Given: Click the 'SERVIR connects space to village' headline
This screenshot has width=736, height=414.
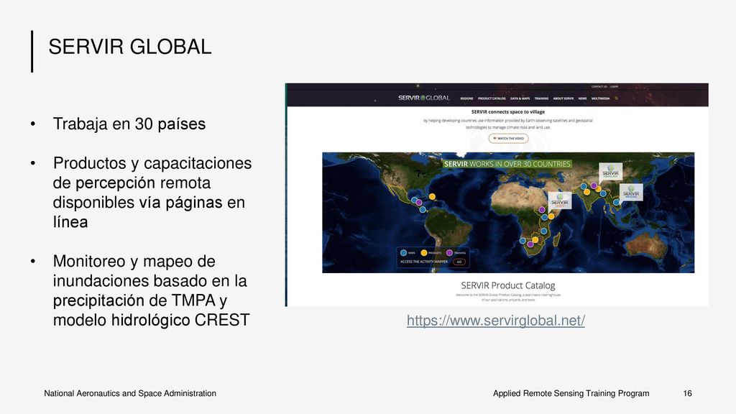Looking at the screenshot, I should (508, 112).
